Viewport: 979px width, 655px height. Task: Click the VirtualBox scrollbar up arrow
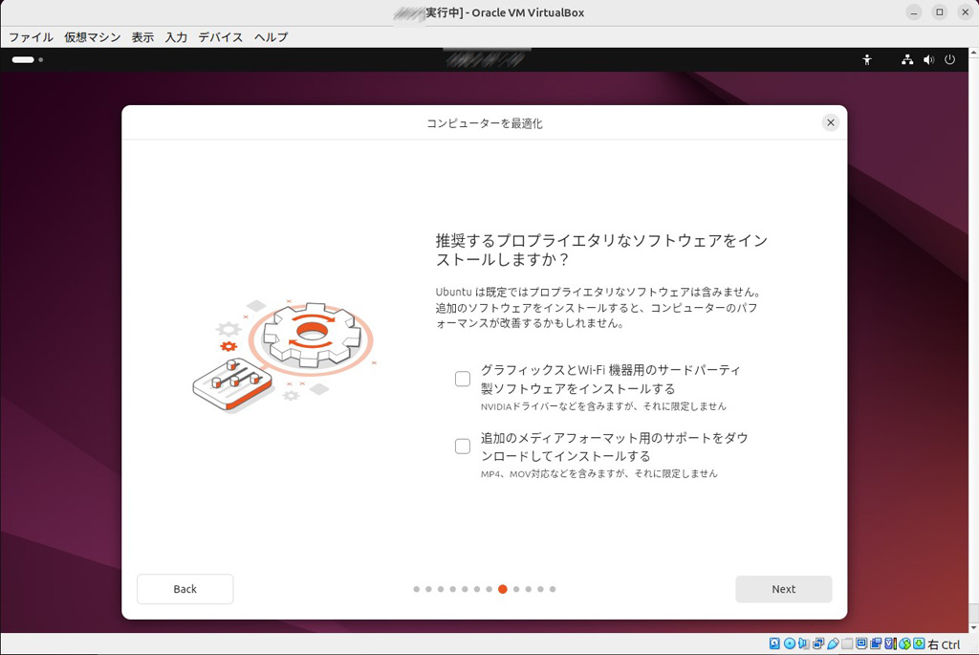(974, 54)
